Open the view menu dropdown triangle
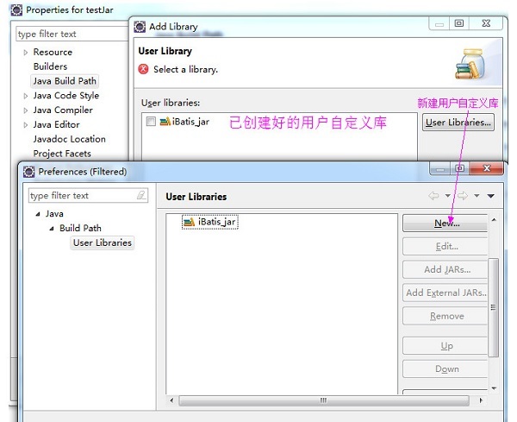This screenshot has width=517, height=422. click(x=490, y=196)
